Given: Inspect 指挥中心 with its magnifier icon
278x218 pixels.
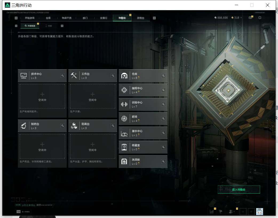Looking at the screenshot, I should (x=163, y=90).
